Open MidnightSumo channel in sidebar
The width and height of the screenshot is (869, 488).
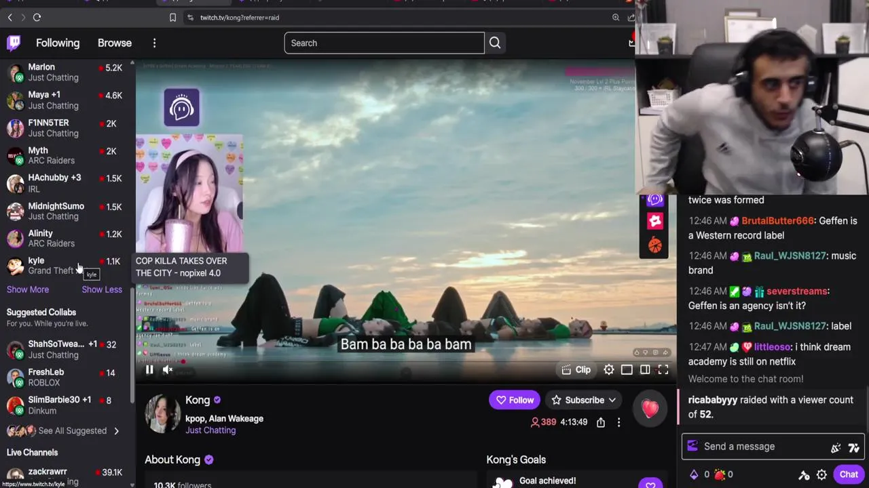(64, 211)
